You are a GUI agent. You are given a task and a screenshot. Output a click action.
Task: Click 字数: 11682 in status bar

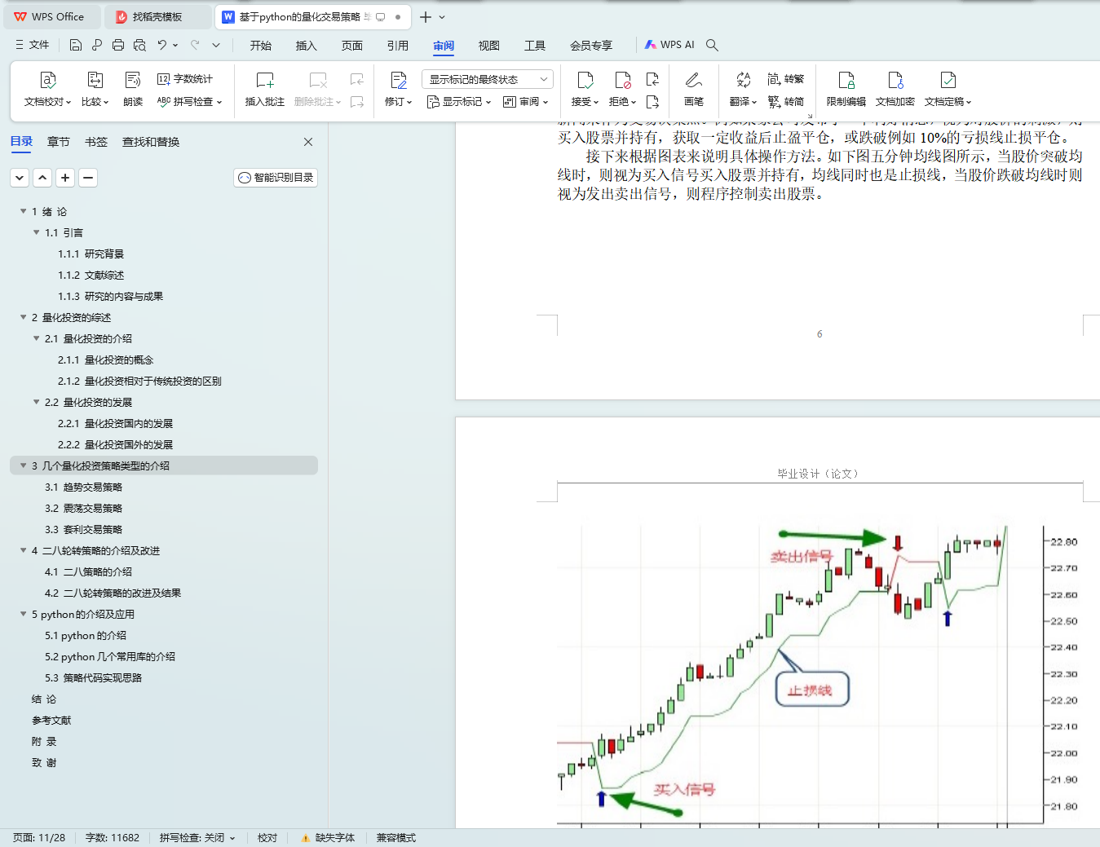click(113, 838)
